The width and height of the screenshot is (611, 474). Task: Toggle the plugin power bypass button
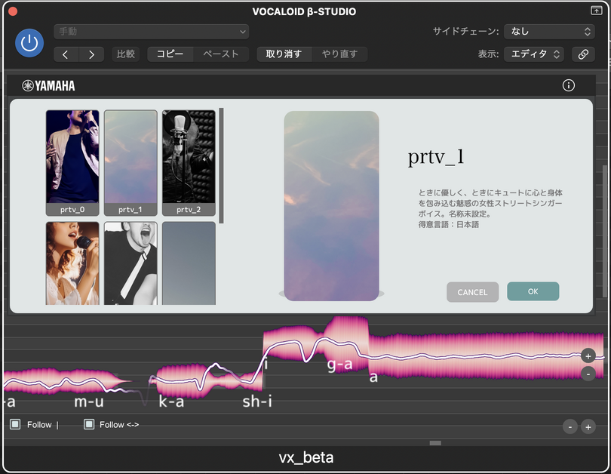pos(29,43)
